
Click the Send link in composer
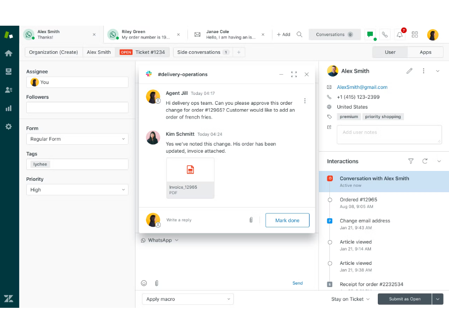click(298, 283)
